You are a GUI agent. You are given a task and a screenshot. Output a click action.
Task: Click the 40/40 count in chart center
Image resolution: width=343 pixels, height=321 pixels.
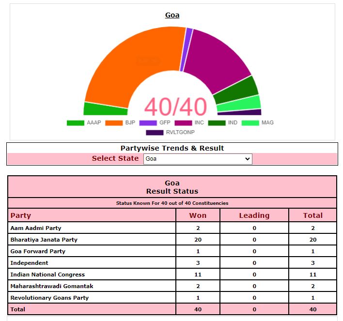click(175, 107)
